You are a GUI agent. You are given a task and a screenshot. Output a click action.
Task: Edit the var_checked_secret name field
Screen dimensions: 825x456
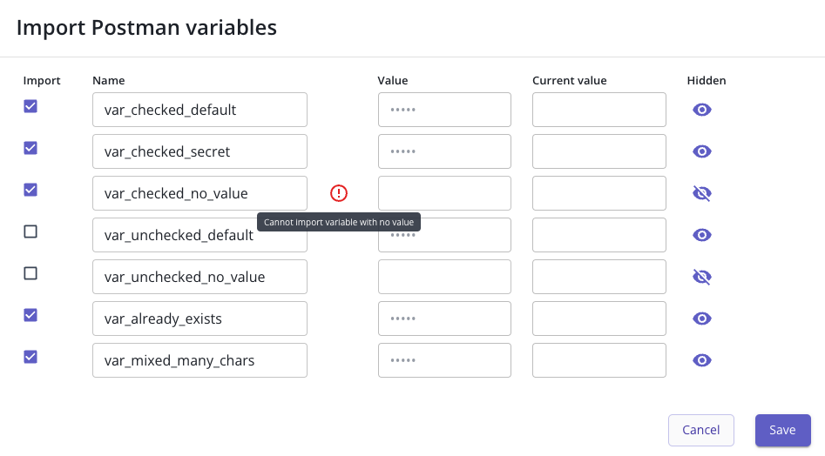pos(200,151)
